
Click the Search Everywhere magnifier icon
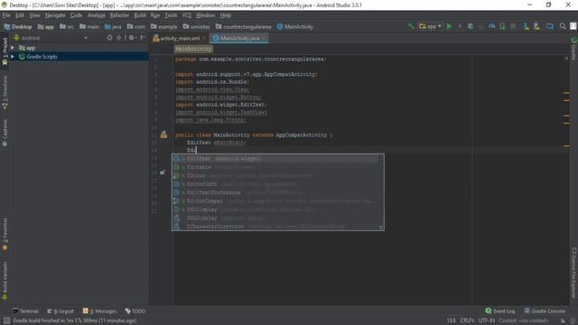click(563, 26)
